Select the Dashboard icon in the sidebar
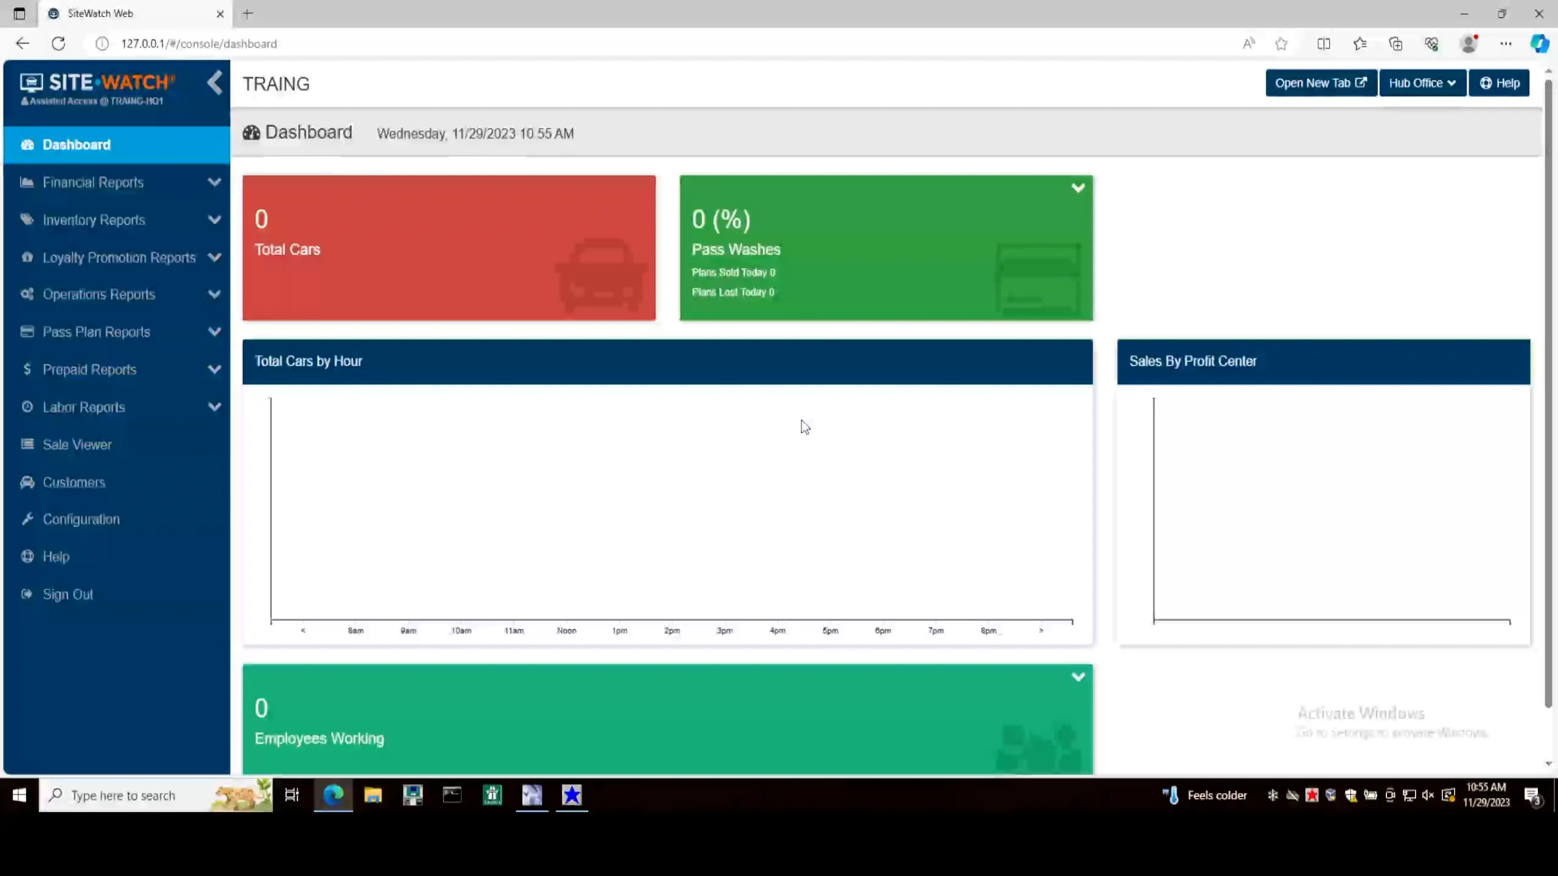 point(27,144)
